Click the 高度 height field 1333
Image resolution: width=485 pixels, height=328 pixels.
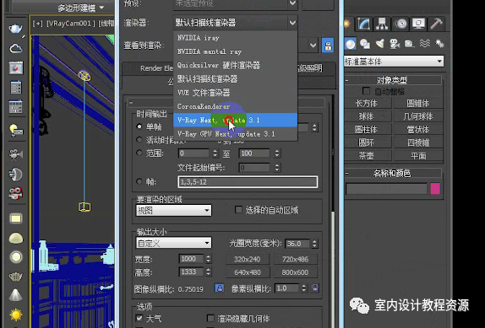pos(191,272)
